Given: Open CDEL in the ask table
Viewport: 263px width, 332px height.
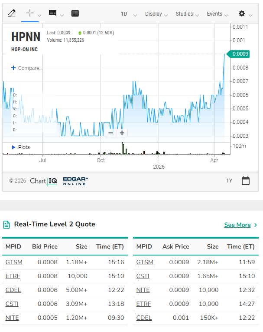Looking at the screenshot, I should click(144, 318).
